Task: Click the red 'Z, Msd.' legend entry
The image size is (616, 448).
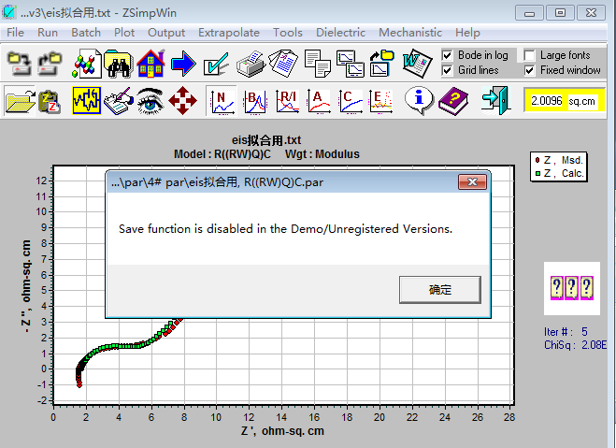Action: pyautogui.click(x=559, y=160)
